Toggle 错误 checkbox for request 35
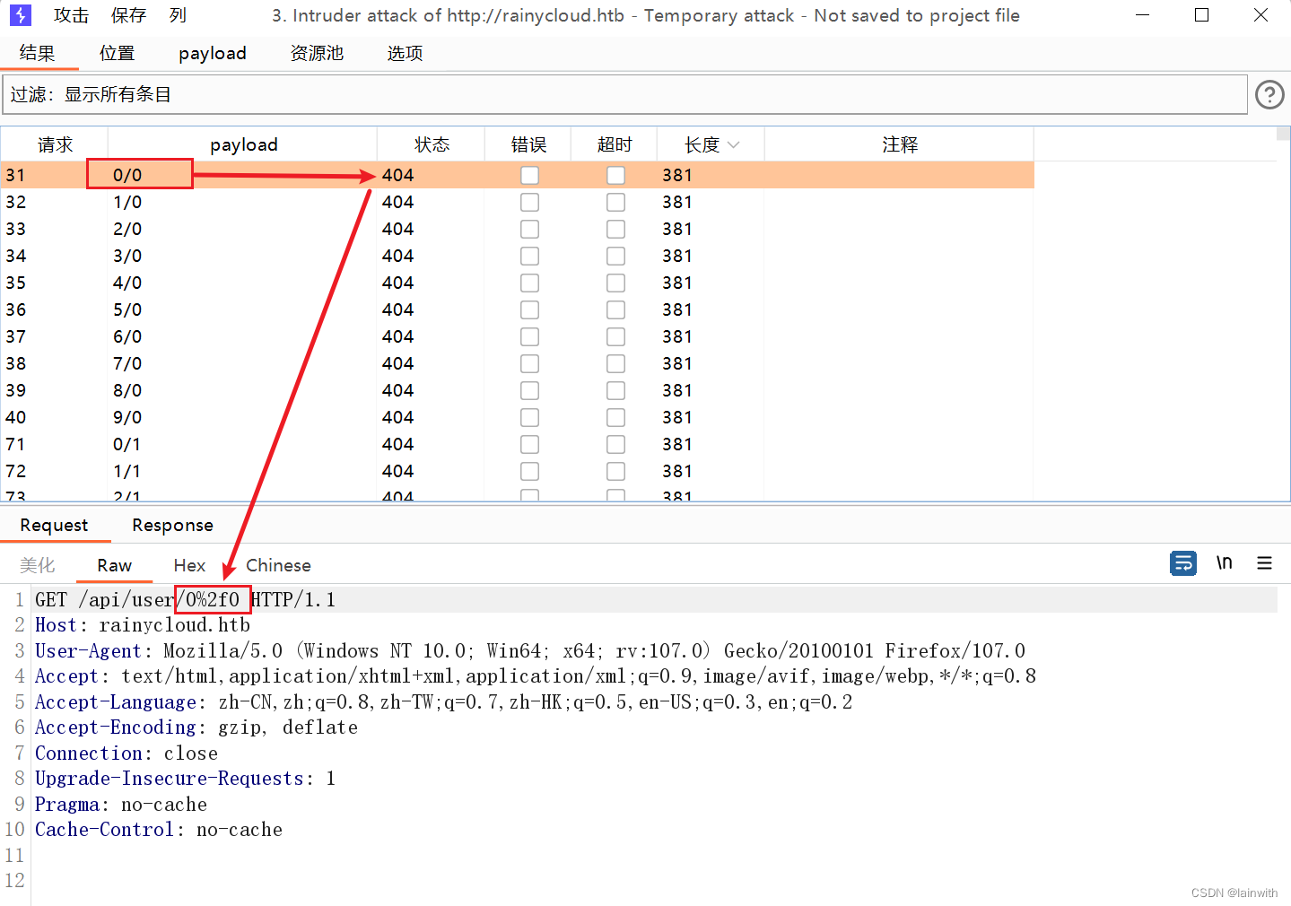Image resolution: width=1291 pixels, height=906 pixels. pos(529,283)
